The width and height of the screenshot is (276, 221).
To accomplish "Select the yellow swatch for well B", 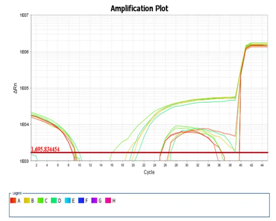I will tap(27, 200).
